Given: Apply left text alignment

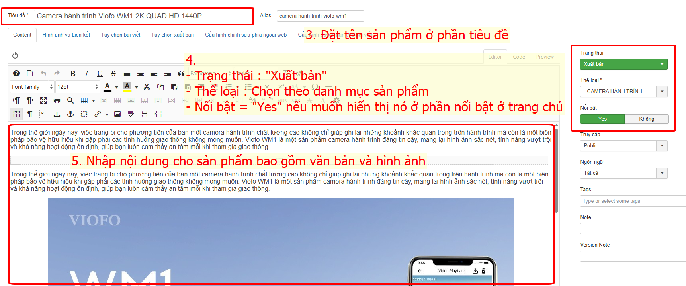Looking at the screenshot, I should pos(154,73).
